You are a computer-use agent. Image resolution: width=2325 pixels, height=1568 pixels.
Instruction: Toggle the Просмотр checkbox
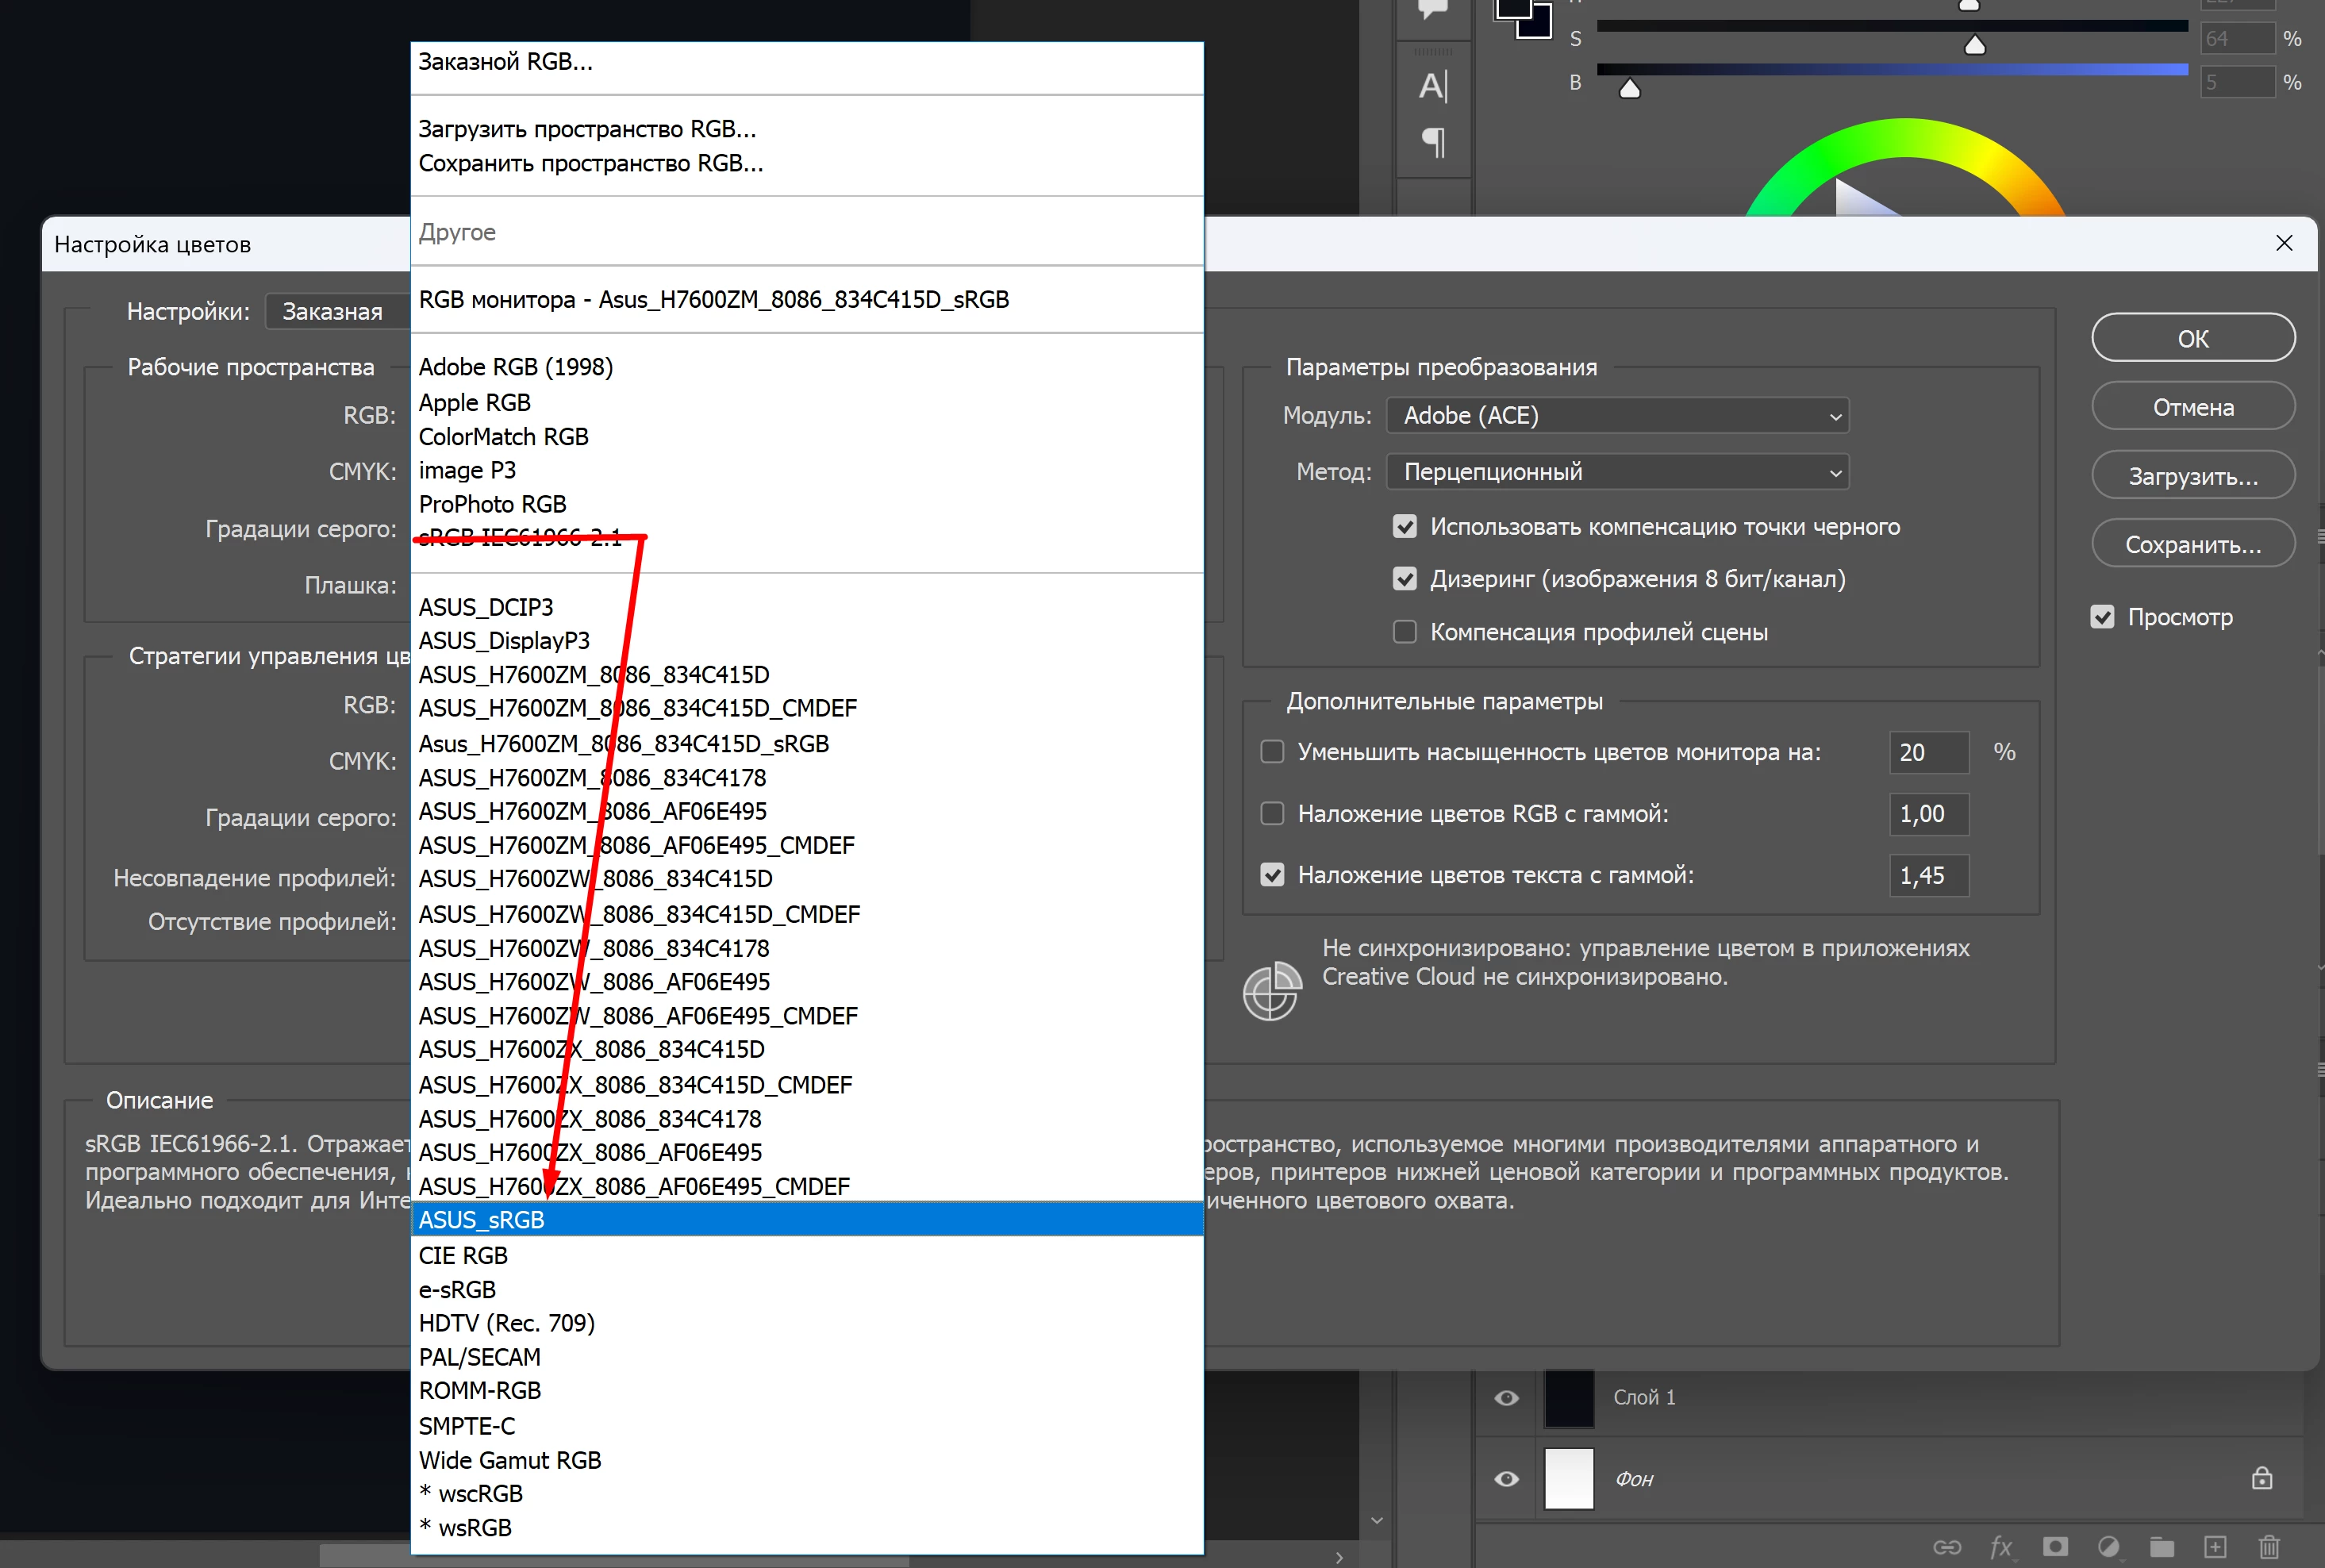2102,617
